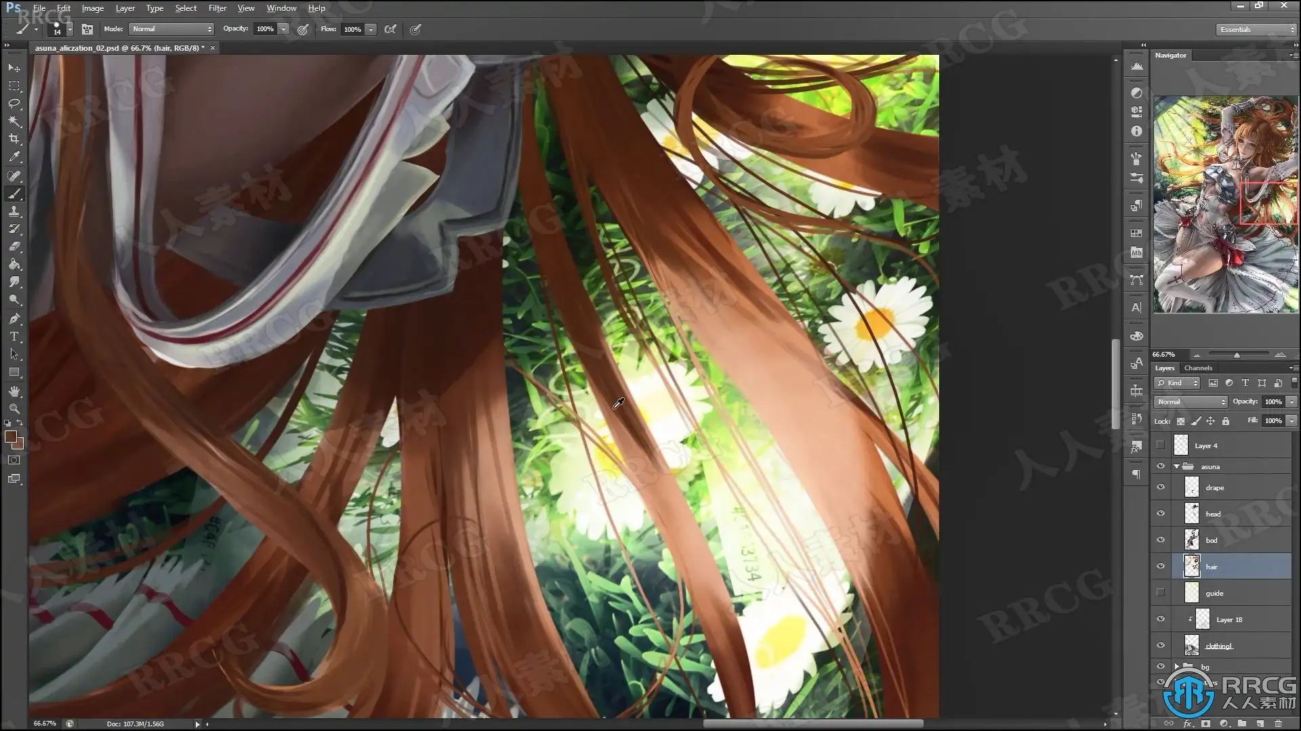Viewport: 1301px width, 731px height.
Task: Open the Essentials workspace dropdown
Action: [x=1256, y=30]
